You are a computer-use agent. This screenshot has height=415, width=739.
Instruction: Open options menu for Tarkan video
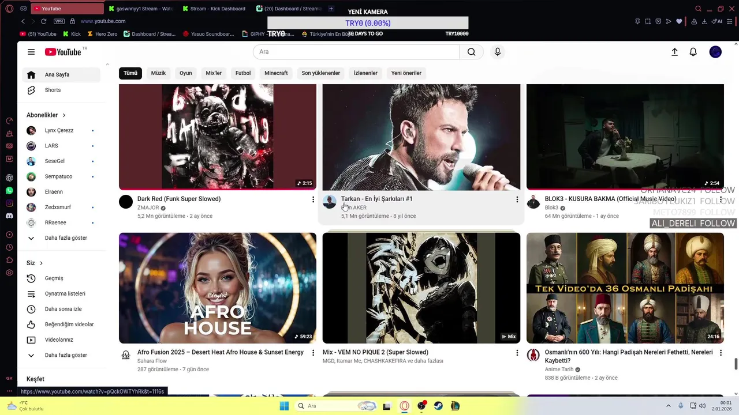[x=517, y=199]
